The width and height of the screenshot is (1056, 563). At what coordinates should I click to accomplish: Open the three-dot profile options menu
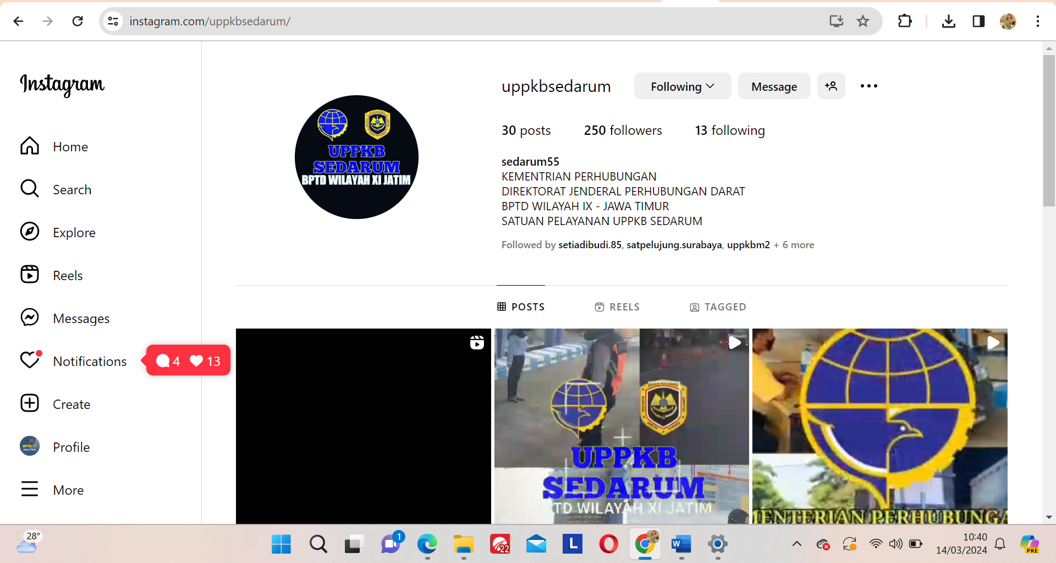click(868, 86)
